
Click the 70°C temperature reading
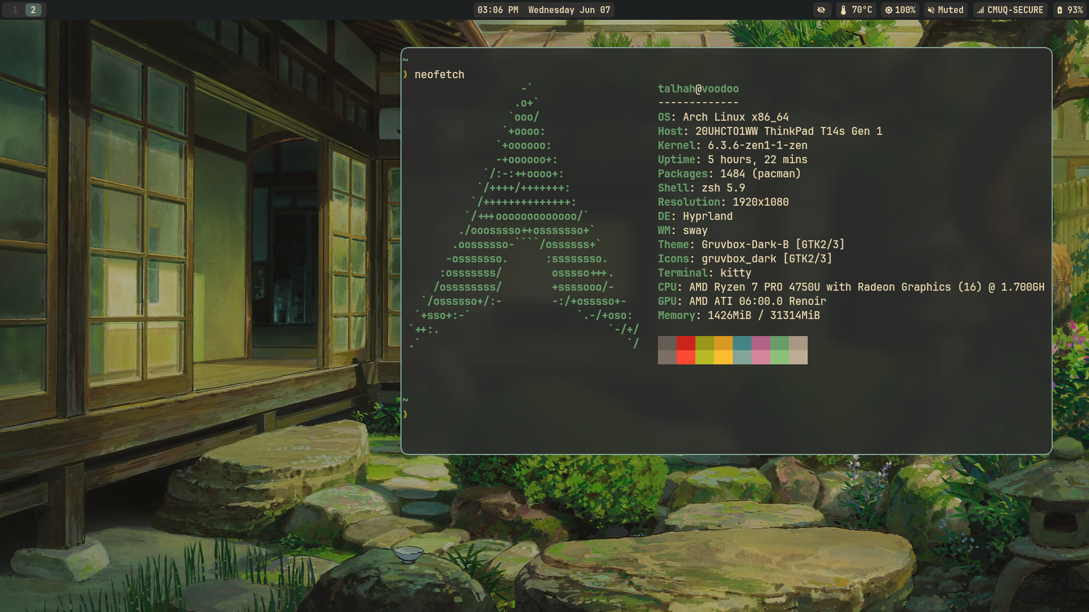point(862,10)
